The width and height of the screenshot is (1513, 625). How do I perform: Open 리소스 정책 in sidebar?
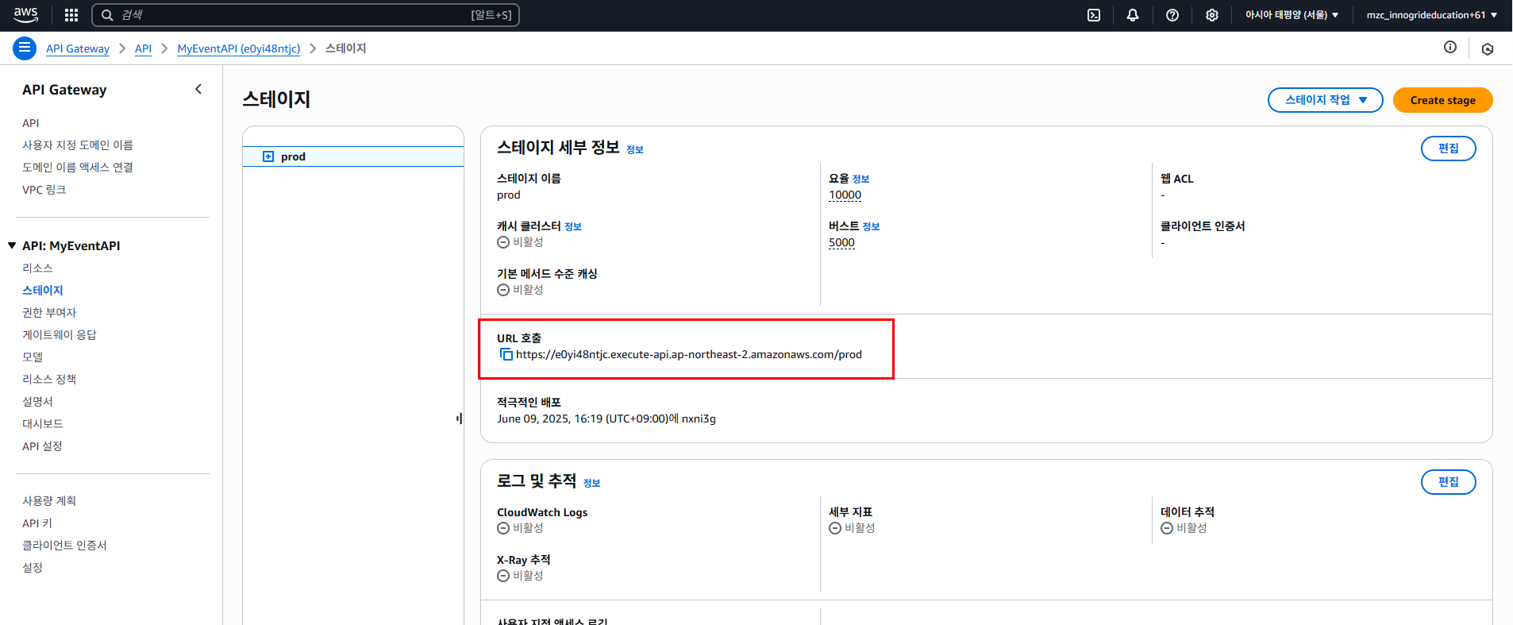coord(49,380)
